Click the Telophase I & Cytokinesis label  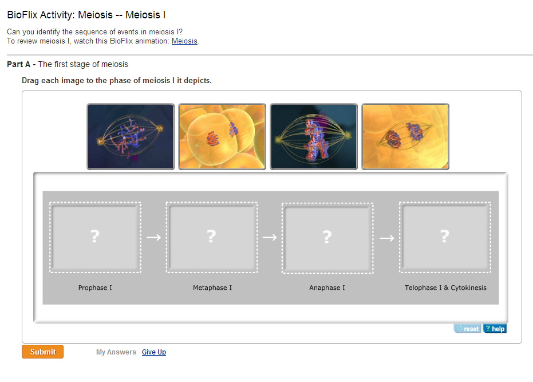tap(445, 288)
